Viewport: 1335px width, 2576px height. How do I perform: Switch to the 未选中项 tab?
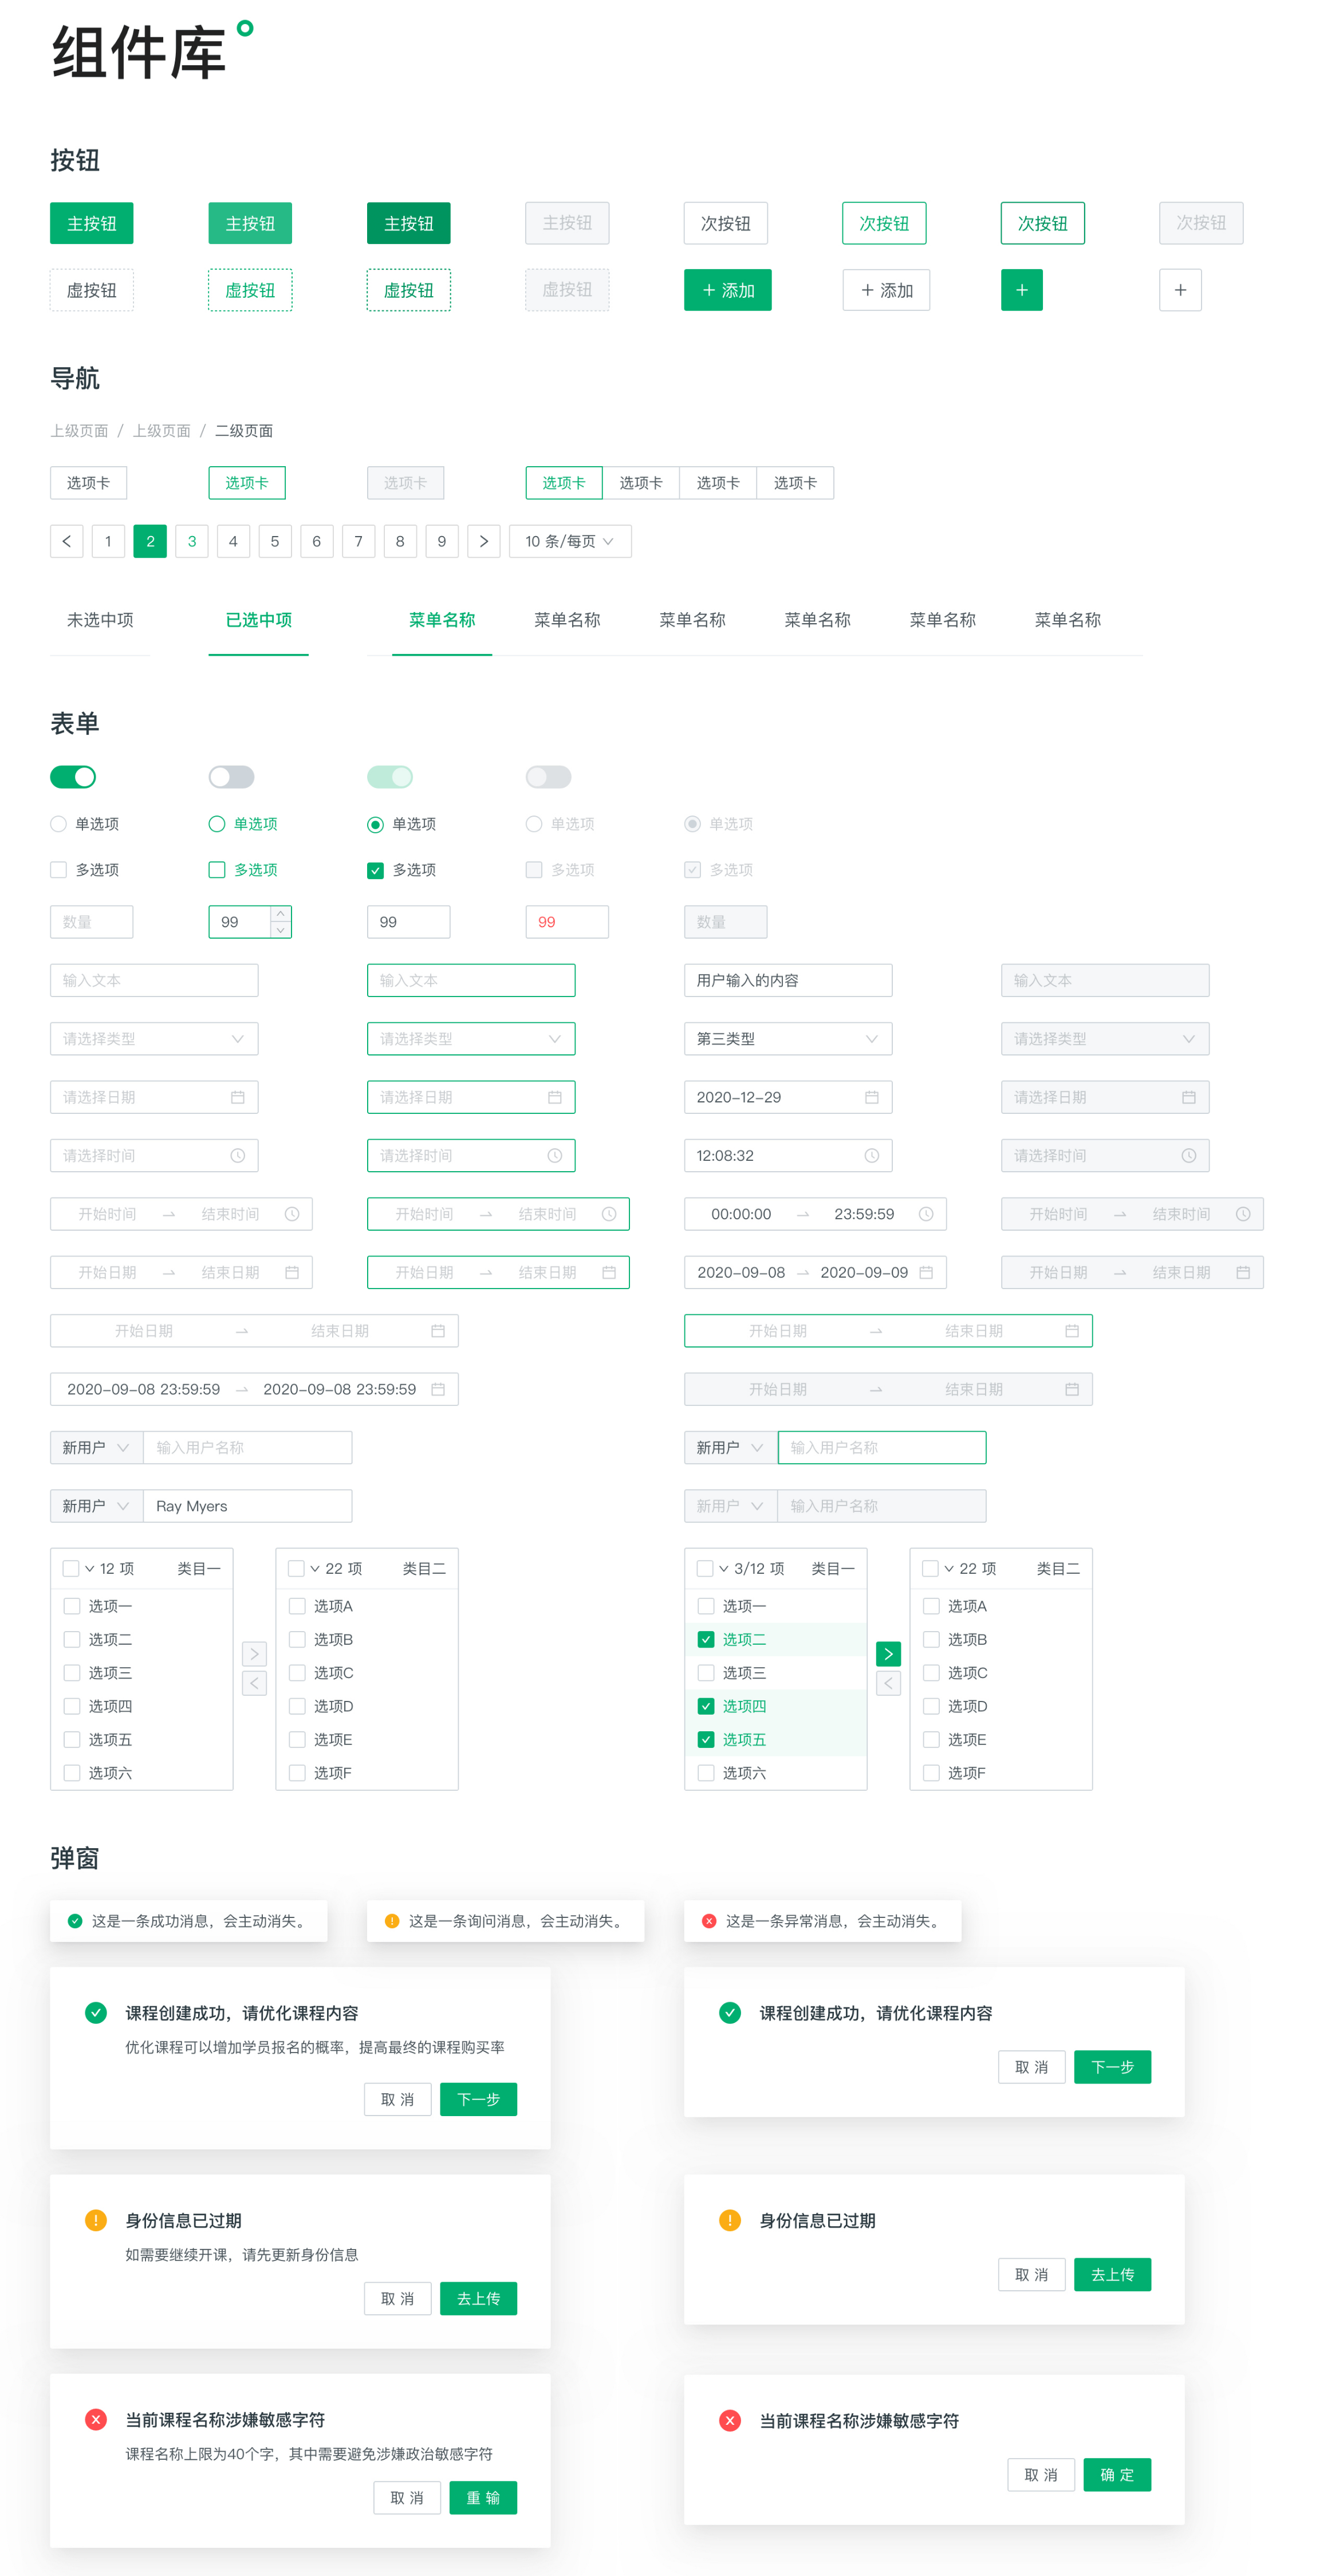[x=100, y=620]
